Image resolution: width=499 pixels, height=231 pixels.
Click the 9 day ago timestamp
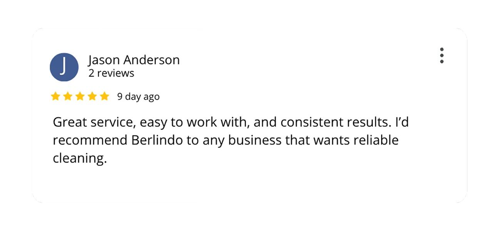(138, 97)
